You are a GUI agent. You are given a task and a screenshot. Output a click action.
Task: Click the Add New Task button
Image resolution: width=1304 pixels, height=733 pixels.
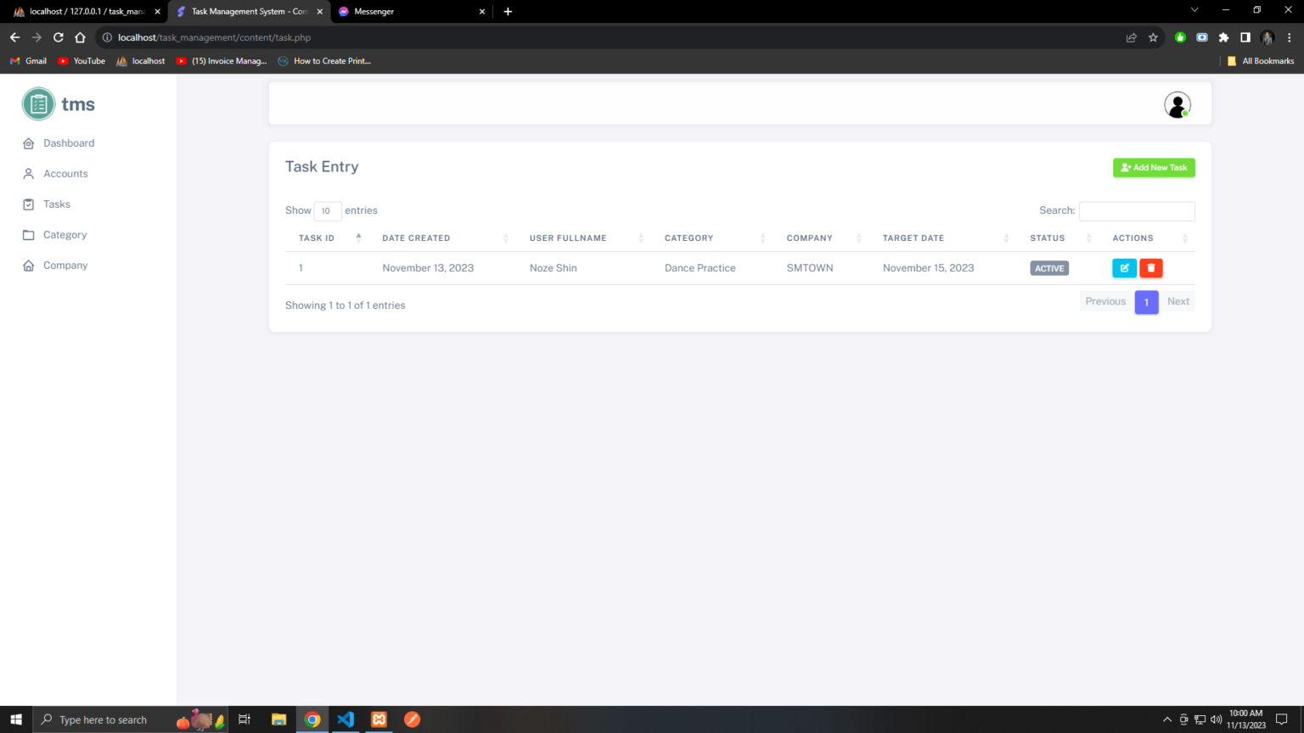click(1154, 167)
